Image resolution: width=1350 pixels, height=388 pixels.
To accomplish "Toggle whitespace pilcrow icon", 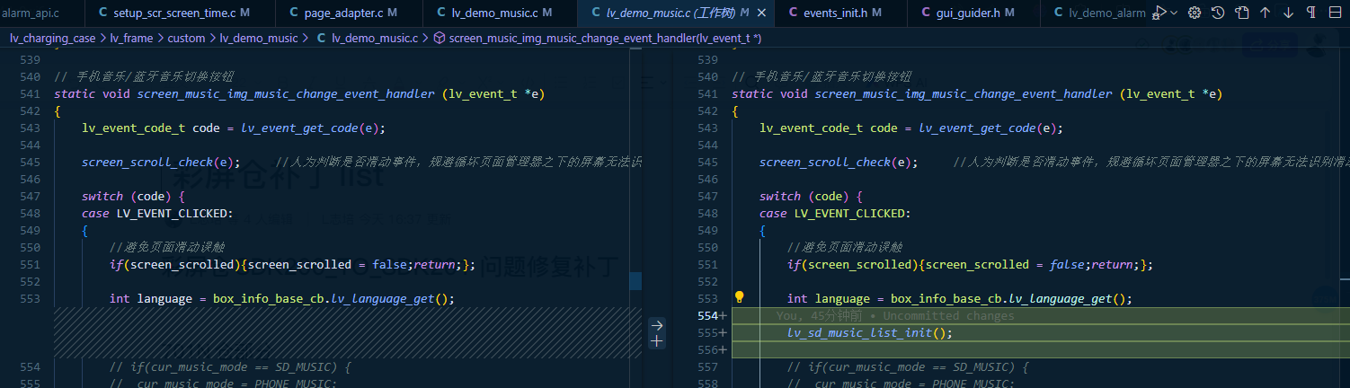I will 1312,13.
